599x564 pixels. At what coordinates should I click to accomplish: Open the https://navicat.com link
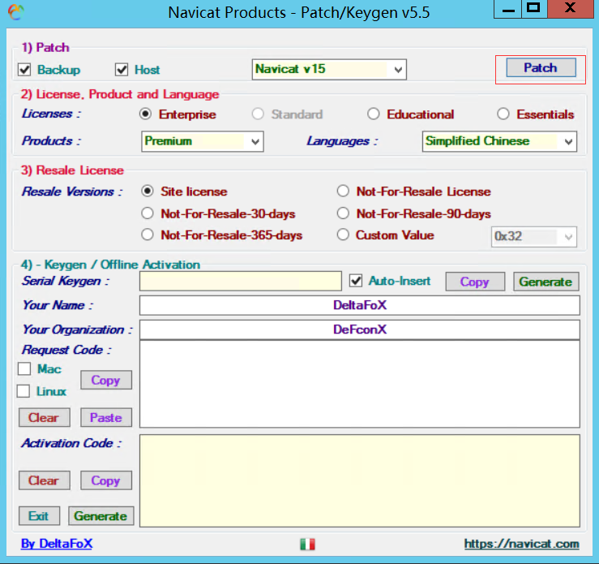click(522, 544)
